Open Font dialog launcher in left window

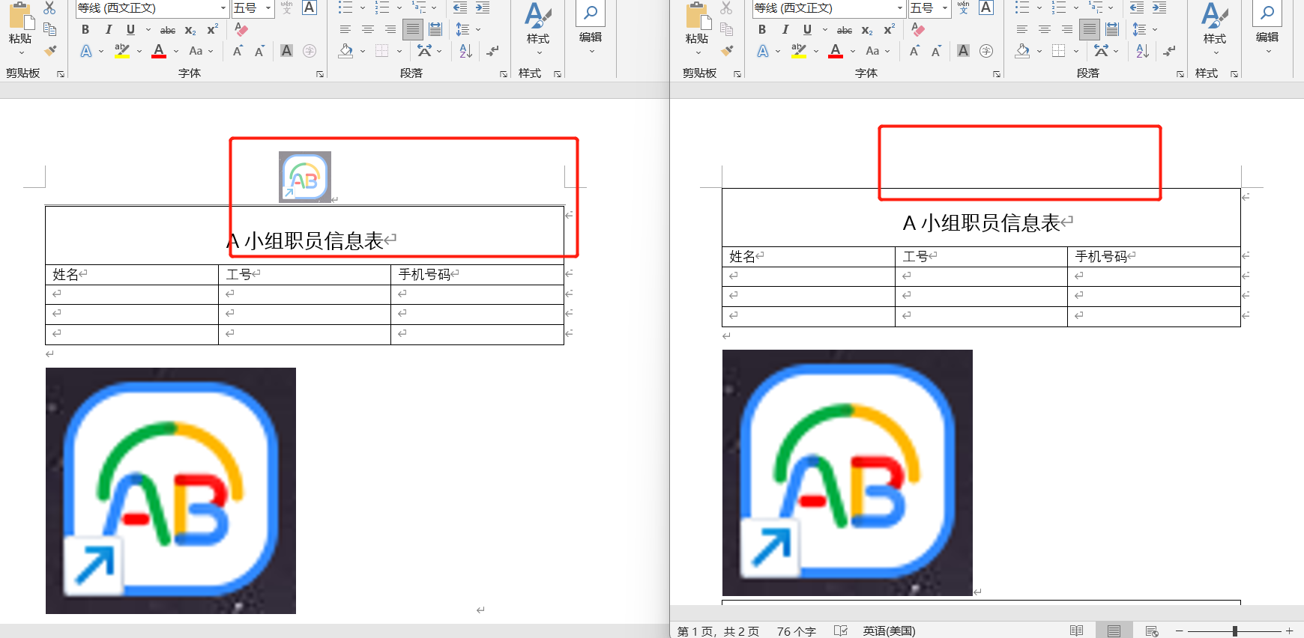point(320,74)
